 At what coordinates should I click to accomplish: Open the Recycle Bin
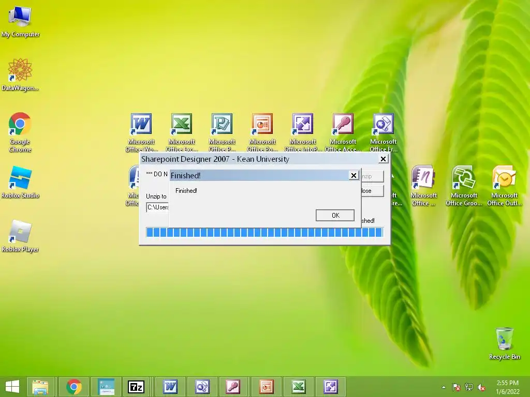[504, 343]
